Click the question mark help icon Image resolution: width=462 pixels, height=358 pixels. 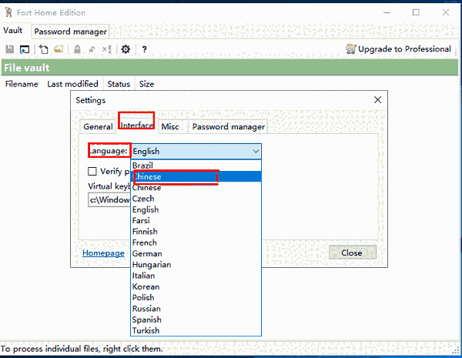(x=144, y=49)
